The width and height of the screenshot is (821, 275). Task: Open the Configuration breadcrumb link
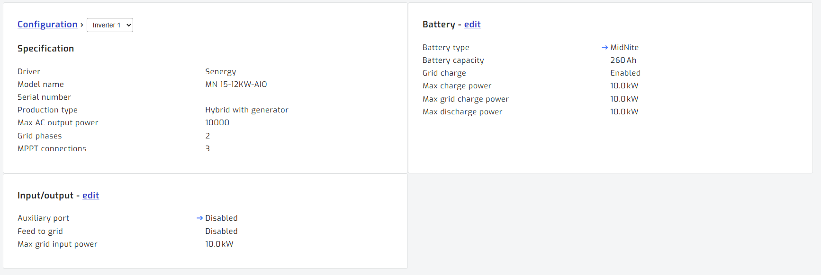(47, 24)
